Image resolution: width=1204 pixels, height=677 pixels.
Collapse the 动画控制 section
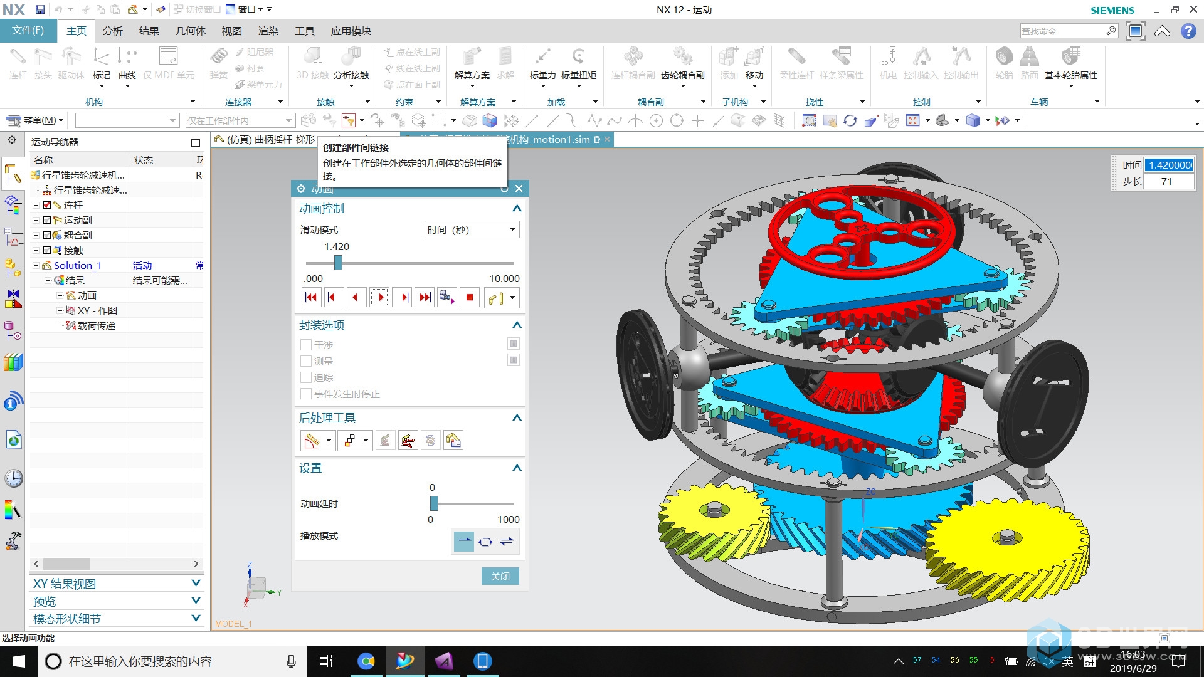[517, 208]
